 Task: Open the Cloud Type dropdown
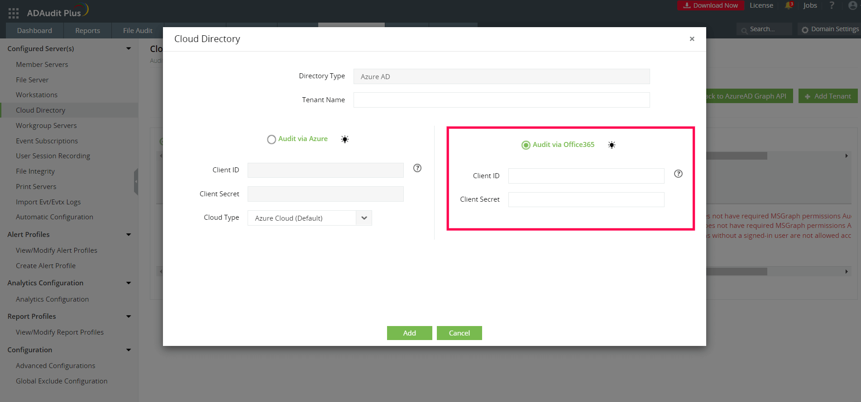point(310,218)
